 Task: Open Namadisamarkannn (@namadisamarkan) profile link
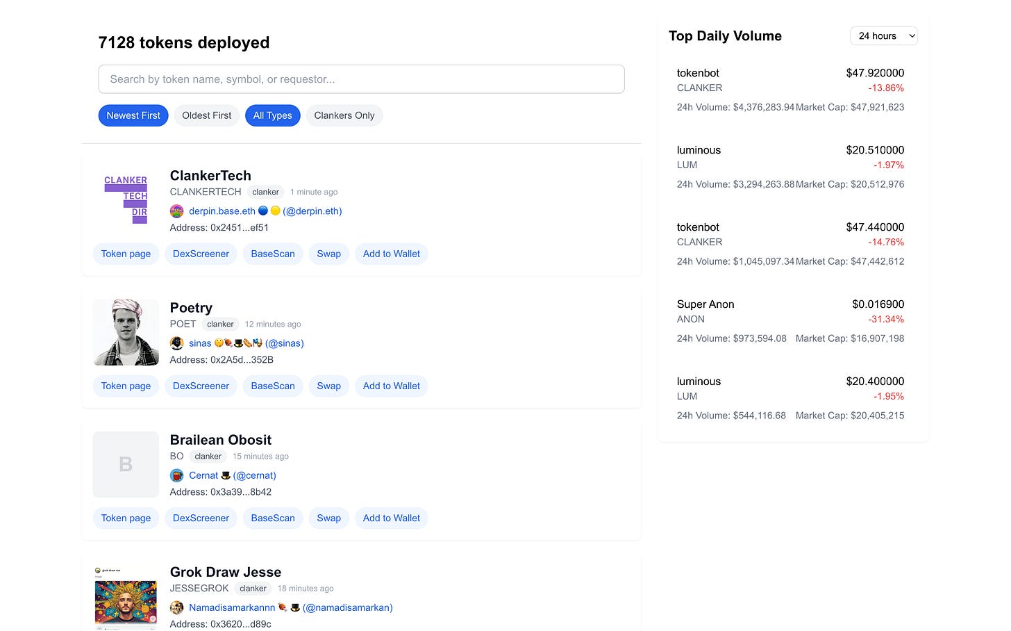pyautogui.click(x=291, y=607)
